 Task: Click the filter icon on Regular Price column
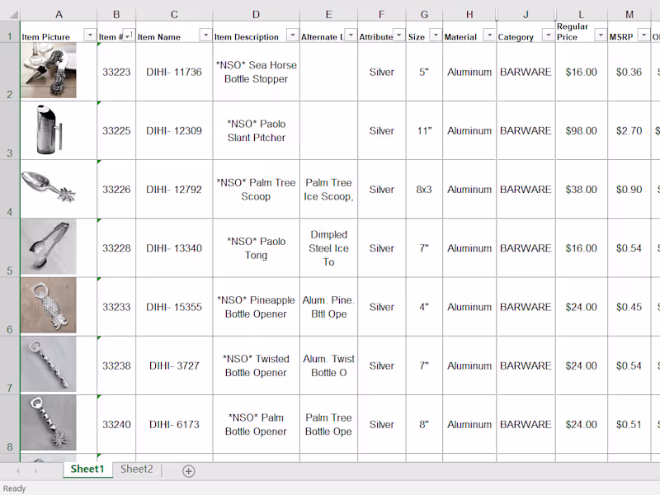pos(599,35)
